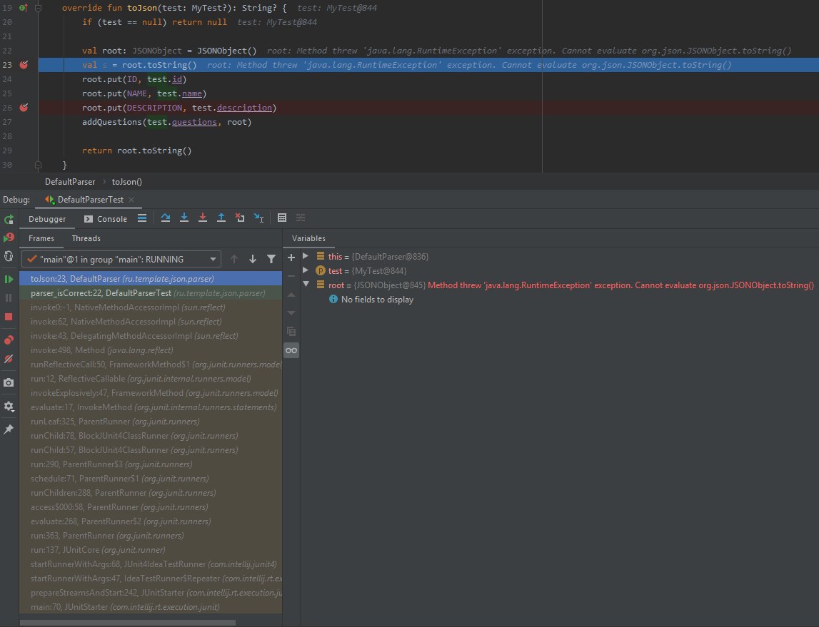
Task: Select frame invoke:498, Method
Action: click(x=151, y=350)
